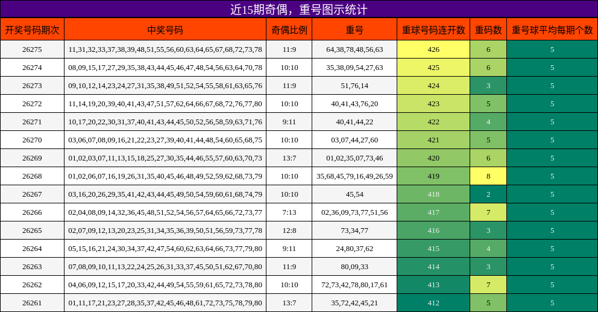Click the 419 streak cell
Image resolution: width=598 pixels, height=312 pixels.
pos(433,176)
